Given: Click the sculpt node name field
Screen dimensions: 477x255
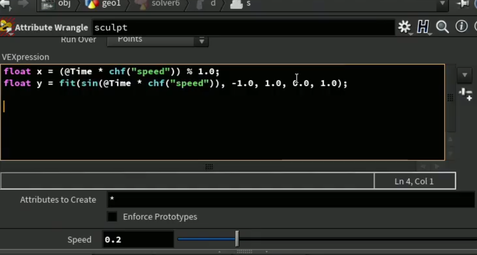Looking at the screenshot, I should coord(243,27).
